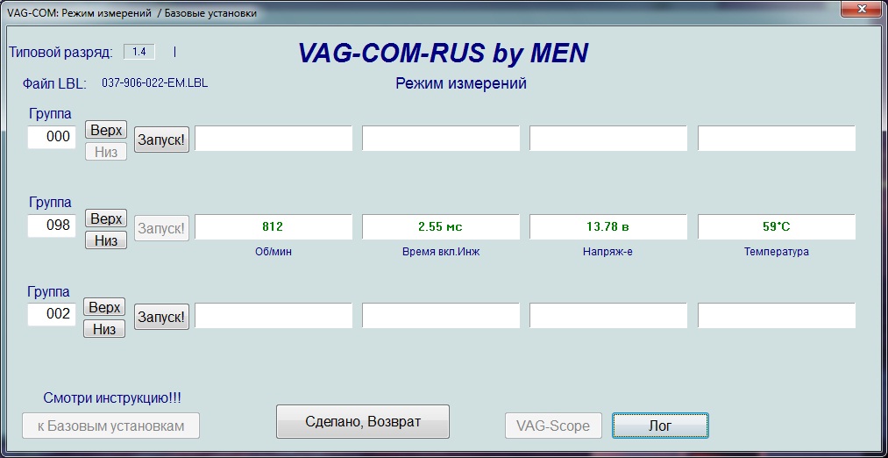
Task: Start measurement with Запуск! for group 002
Action: click(161, 317)
